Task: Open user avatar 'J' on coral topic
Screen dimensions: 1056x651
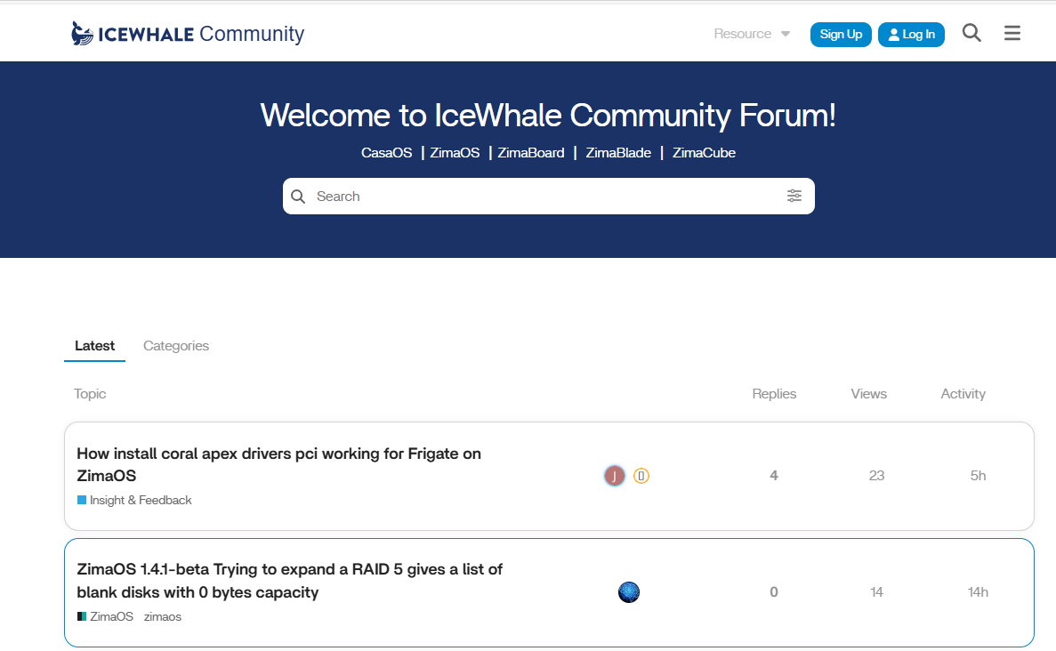Action: (x=614, y=476)
